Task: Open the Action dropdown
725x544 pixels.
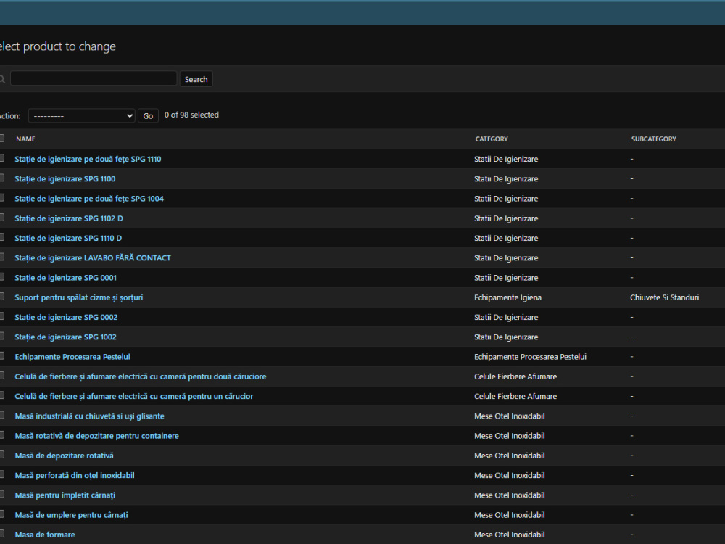Action: tap(81, 115)
